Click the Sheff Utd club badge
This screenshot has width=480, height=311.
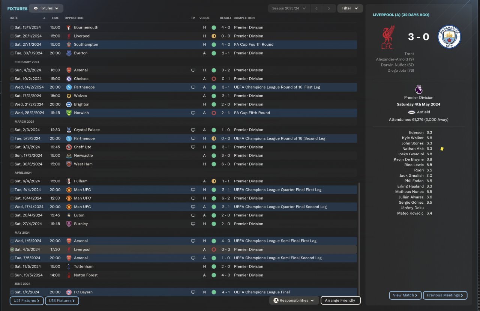(x=69, y=147)
